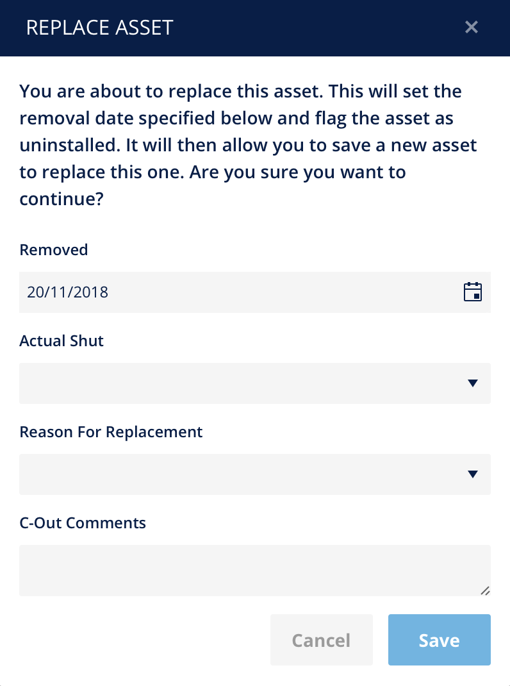Click the C-Out Comments label

coord(83,523)
